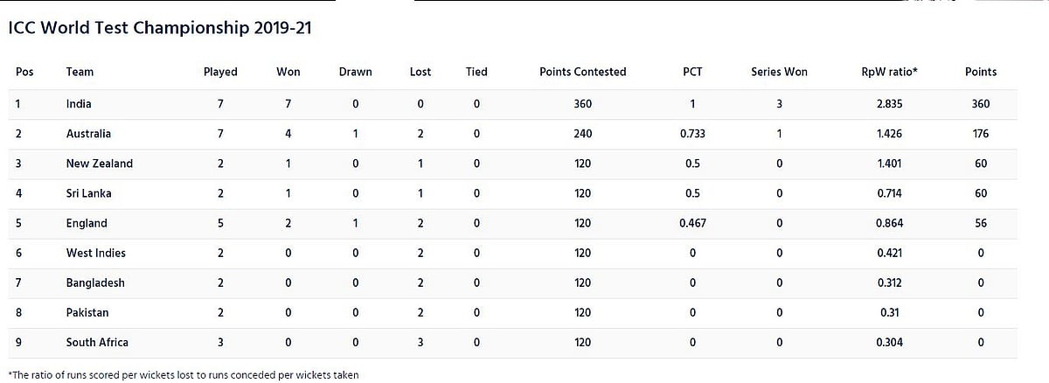Click the ICC World Test Championship title
This screenshot has height=383, width=1049.
click(160, 28)
